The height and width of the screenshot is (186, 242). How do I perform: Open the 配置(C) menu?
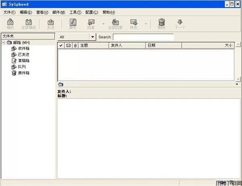coord(92,13)
